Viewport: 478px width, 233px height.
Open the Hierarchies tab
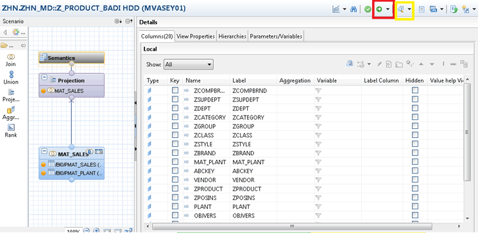click(232, 37)
